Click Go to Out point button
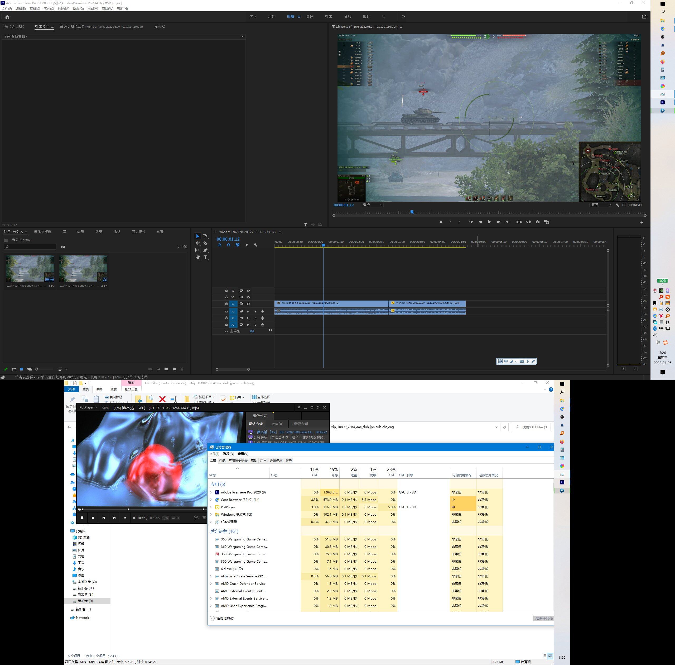 coord(508,222)
